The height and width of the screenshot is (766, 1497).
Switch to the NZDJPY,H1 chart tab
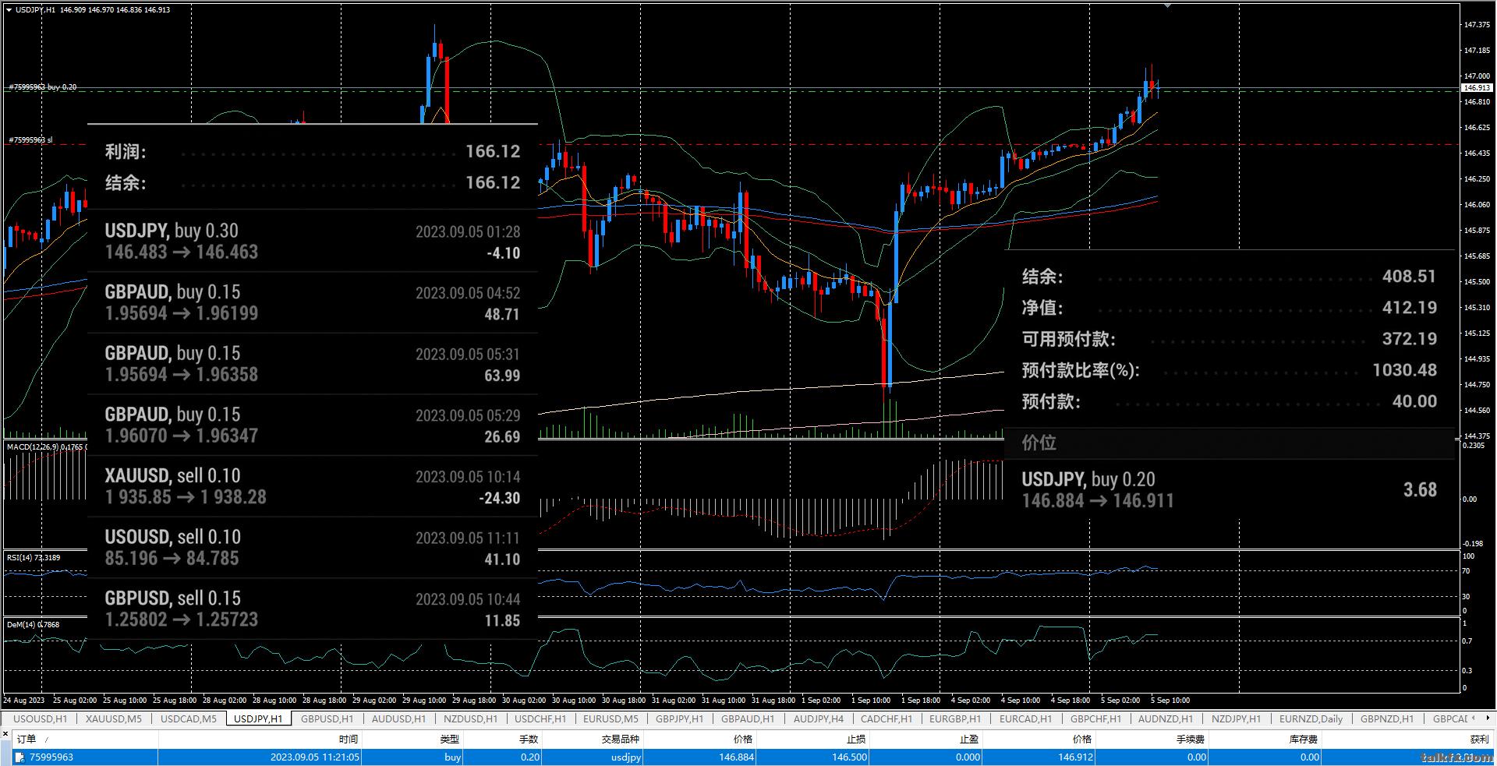pos(1236,718)
